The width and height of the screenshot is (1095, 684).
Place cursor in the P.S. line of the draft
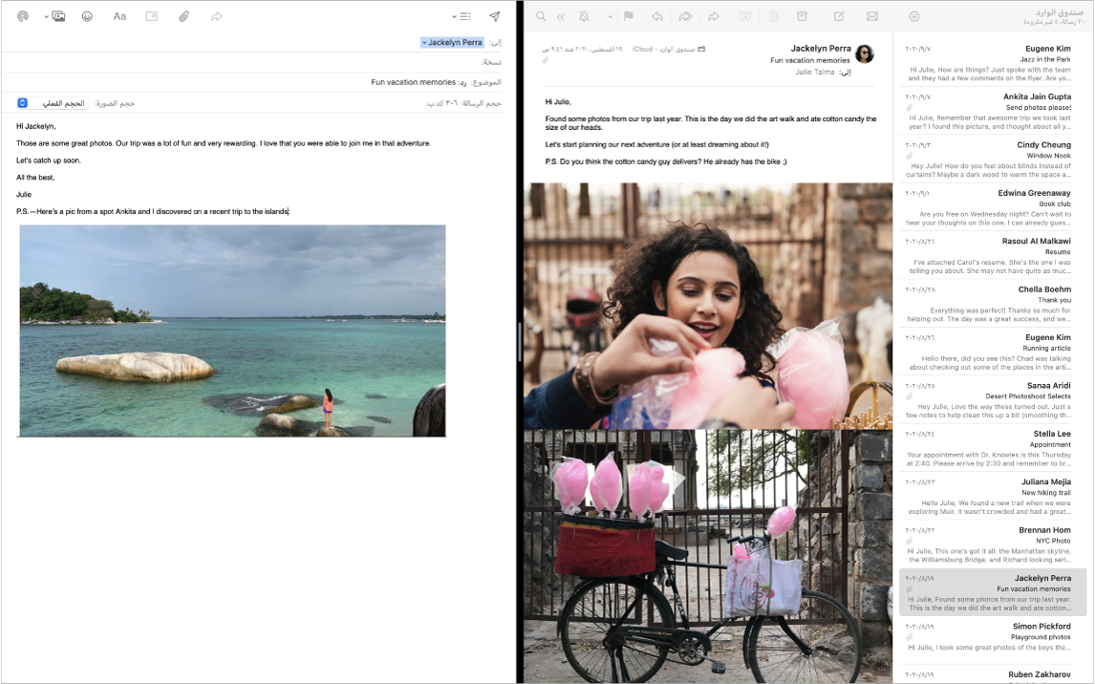coord(153,211)
